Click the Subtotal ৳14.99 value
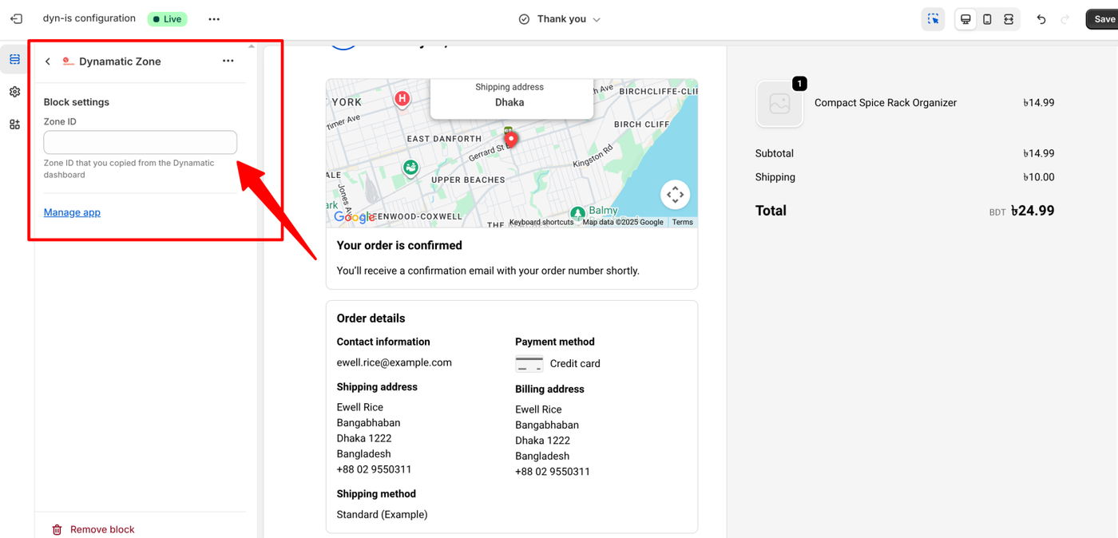1118x538 pixels. click(1038, 153)
